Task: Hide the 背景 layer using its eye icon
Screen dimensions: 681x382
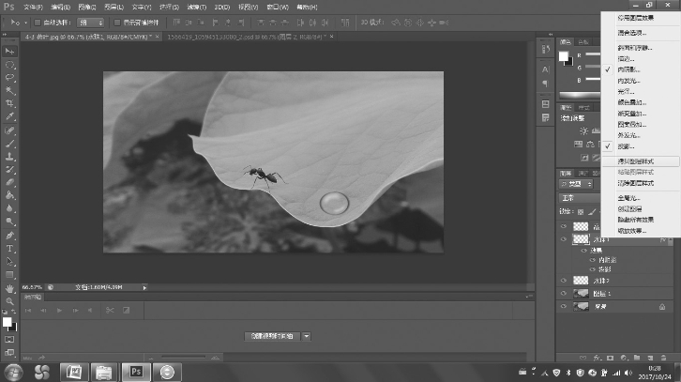Action: click(x=564, y=307)
